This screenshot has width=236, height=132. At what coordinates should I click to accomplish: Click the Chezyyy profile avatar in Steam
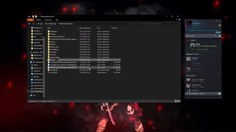click(x=188, y=23)
